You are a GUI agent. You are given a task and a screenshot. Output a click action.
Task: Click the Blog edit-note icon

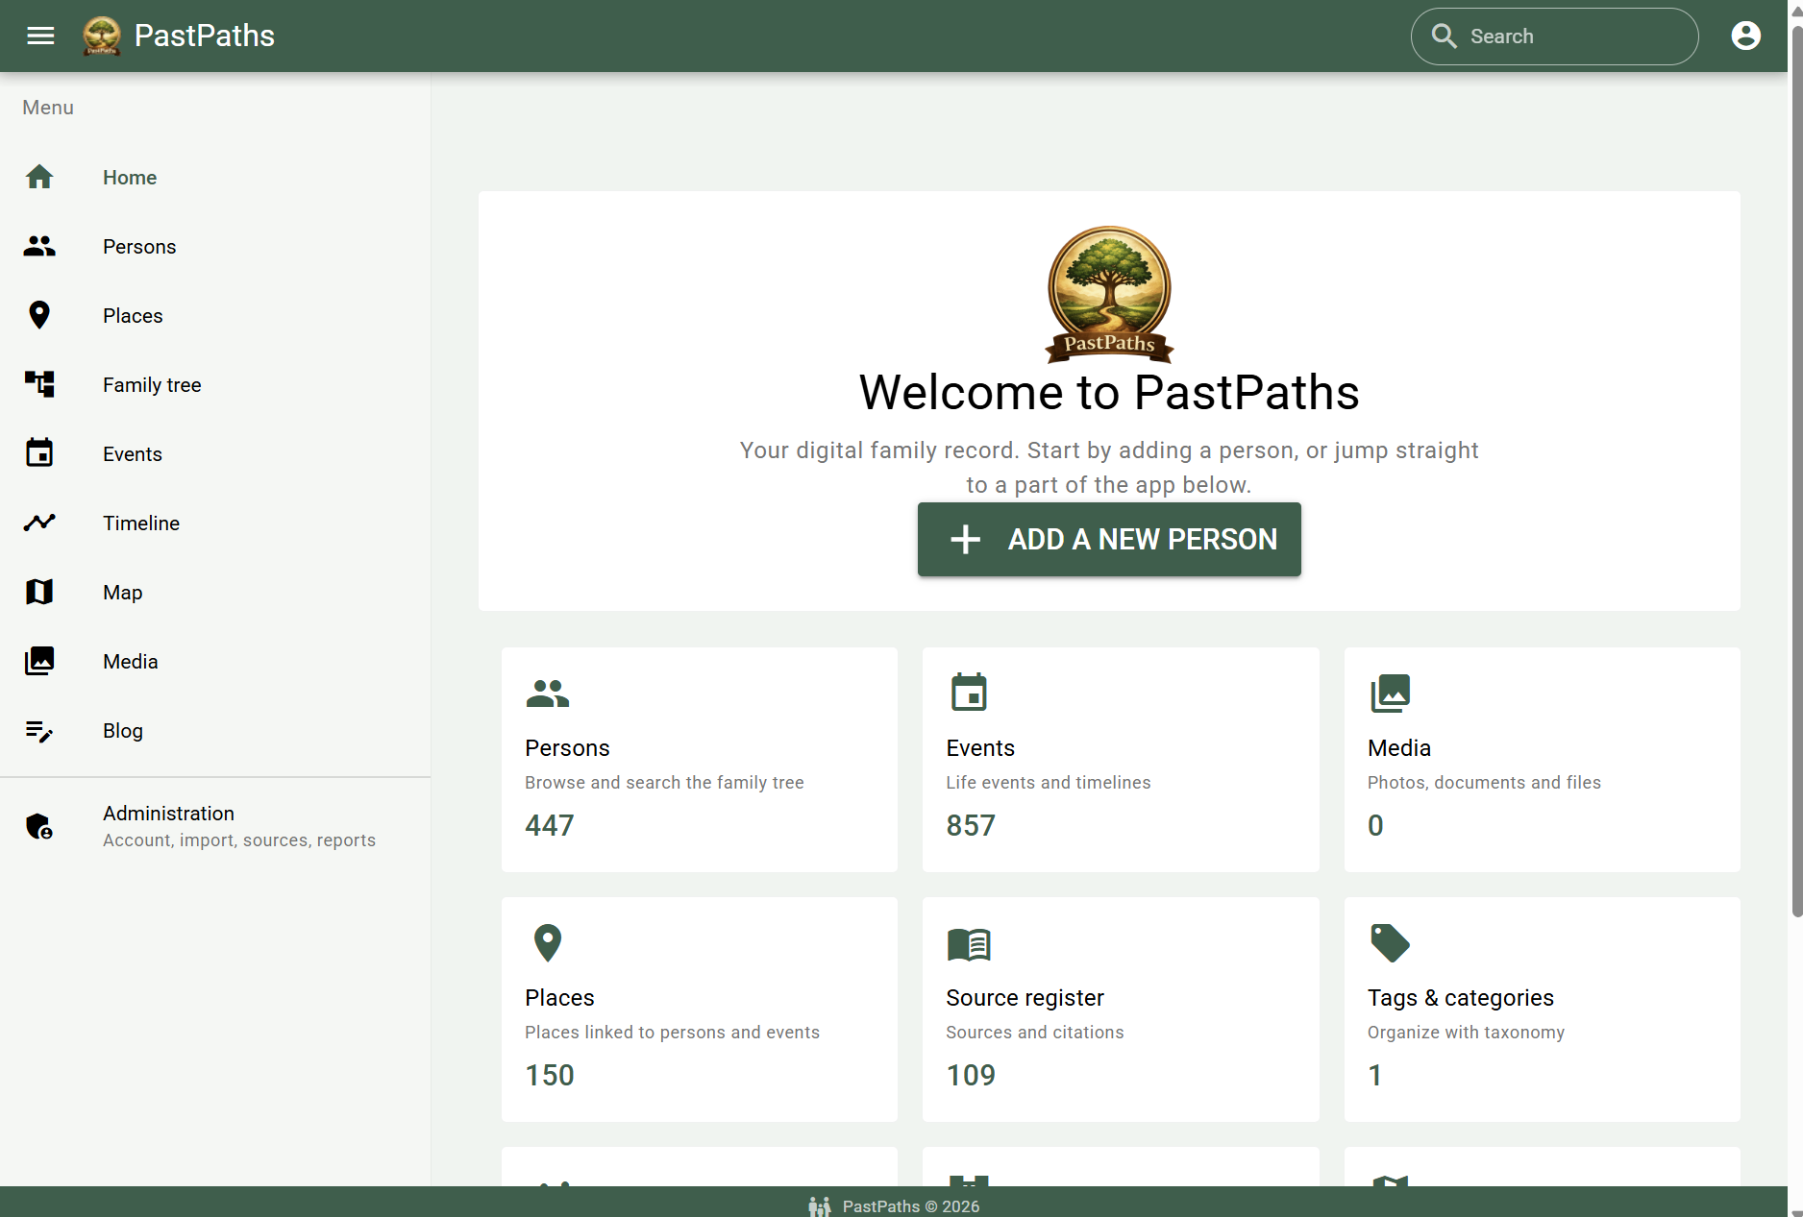[39, 731]
